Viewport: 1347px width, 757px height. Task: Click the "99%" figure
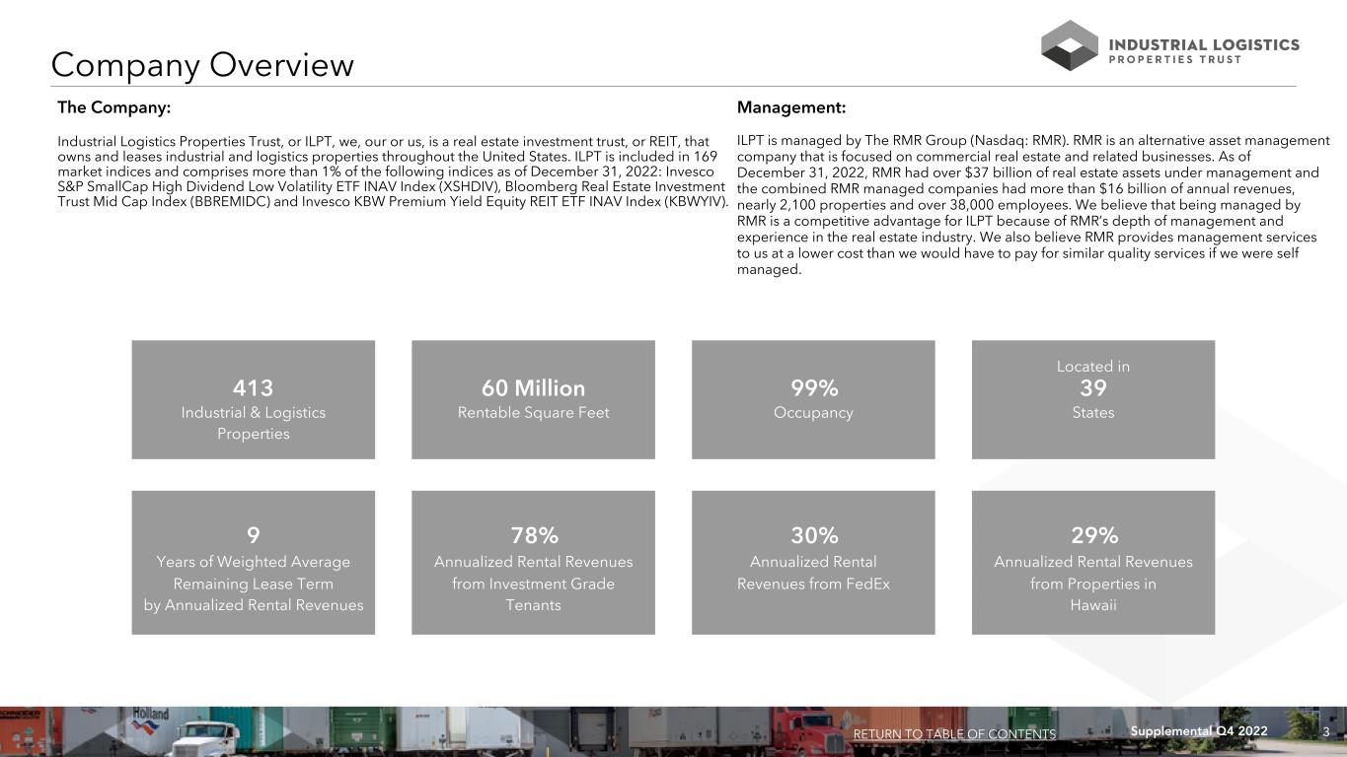(814, 388)
